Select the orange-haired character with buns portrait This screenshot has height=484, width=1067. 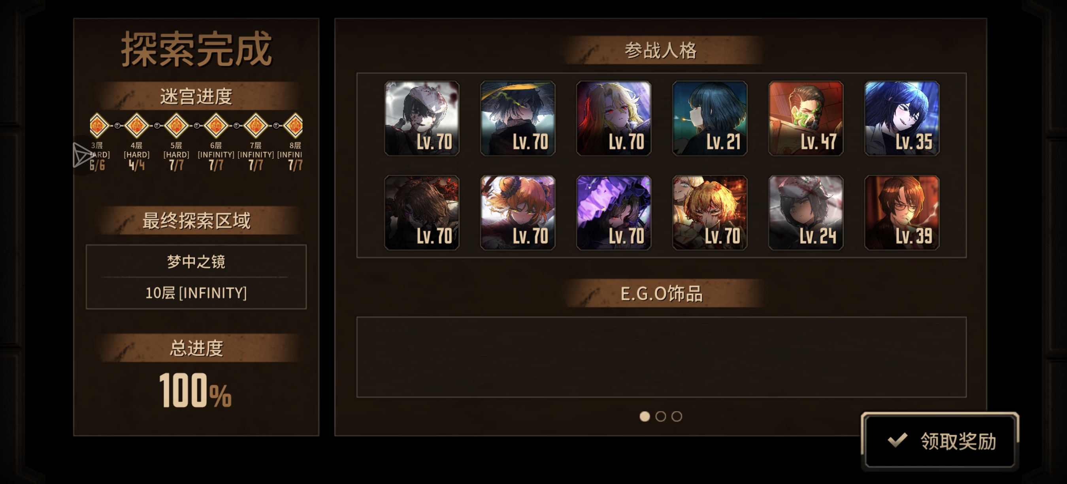(518, 213)
